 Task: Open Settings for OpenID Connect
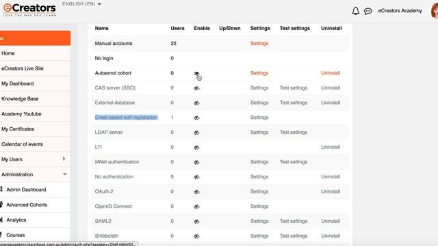point(259,206)
